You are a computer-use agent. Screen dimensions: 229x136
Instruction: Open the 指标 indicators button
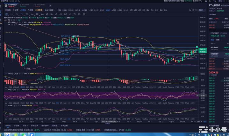coord(8,10)
